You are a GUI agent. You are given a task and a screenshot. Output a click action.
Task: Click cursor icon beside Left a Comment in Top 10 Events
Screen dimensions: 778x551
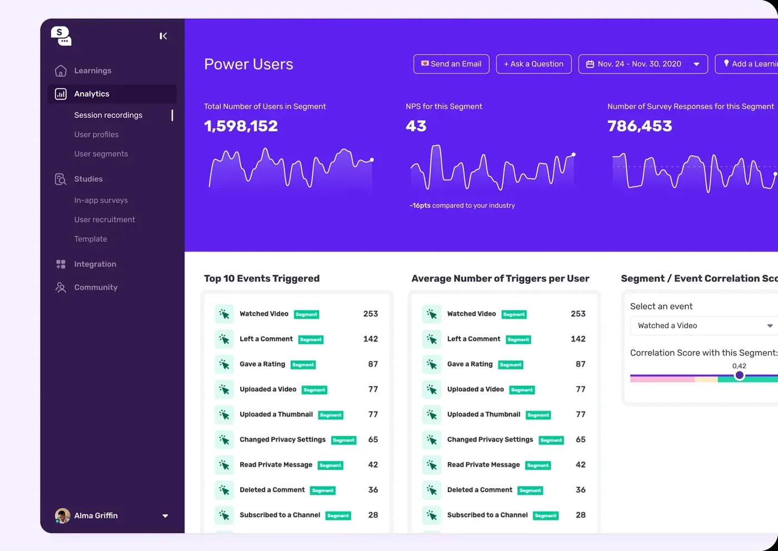[x=225, y=339]
